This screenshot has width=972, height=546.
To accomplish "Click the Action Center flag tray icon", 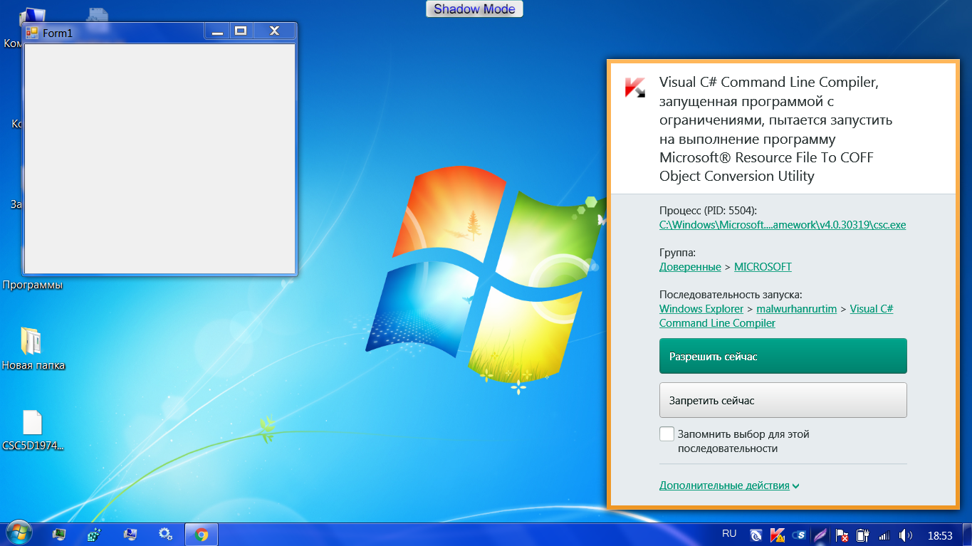I will [842, 535].
